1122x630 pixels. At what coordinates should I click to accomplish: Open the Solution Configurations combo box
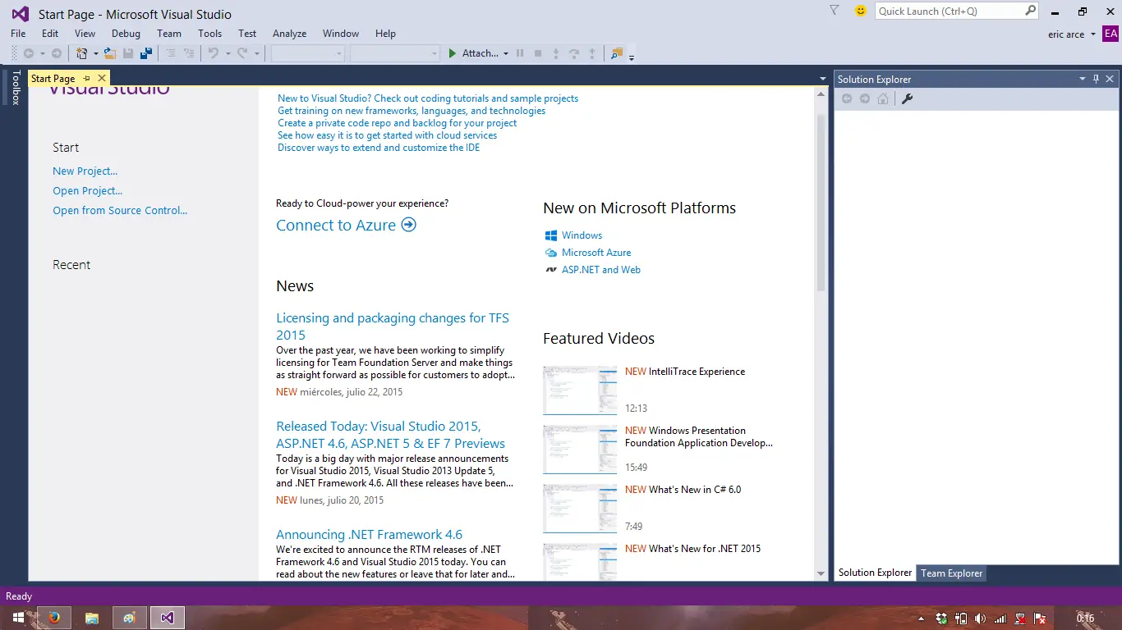coord(308,53)
